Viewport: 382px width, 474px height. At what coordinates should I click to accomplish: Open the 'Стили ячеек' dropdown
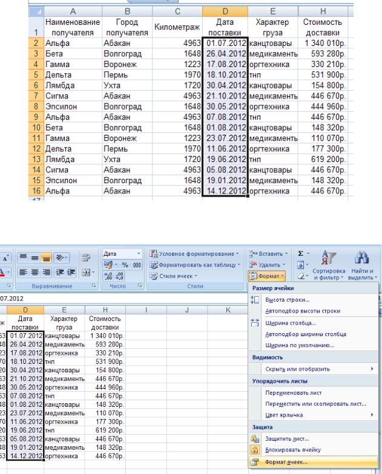(174, 276)
